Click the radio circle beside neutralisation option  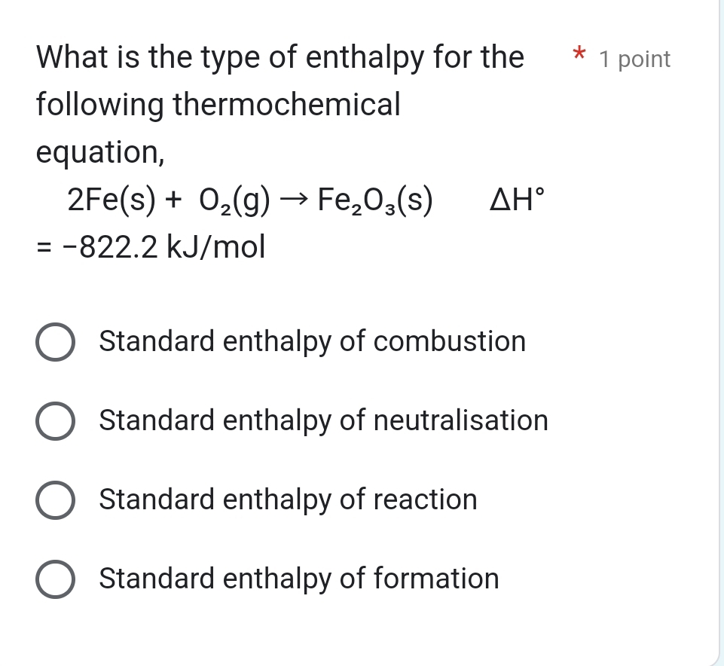(x=55, y=420)
